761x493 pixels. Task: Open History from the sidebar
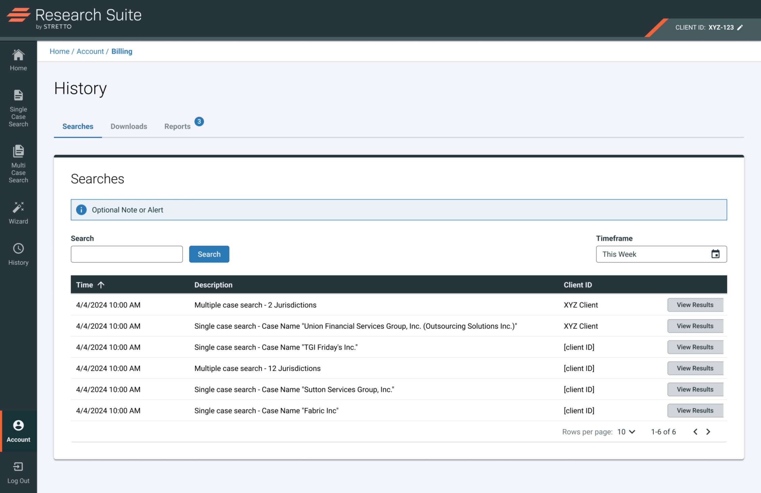pyautogui.click(x=18, y=249)
